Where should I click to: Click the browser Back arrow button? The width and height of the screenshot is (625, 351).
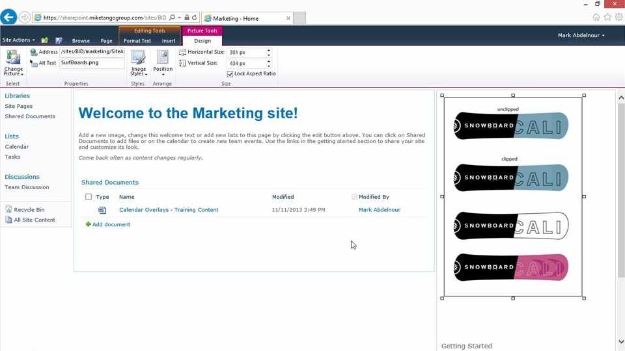[8, 17]
